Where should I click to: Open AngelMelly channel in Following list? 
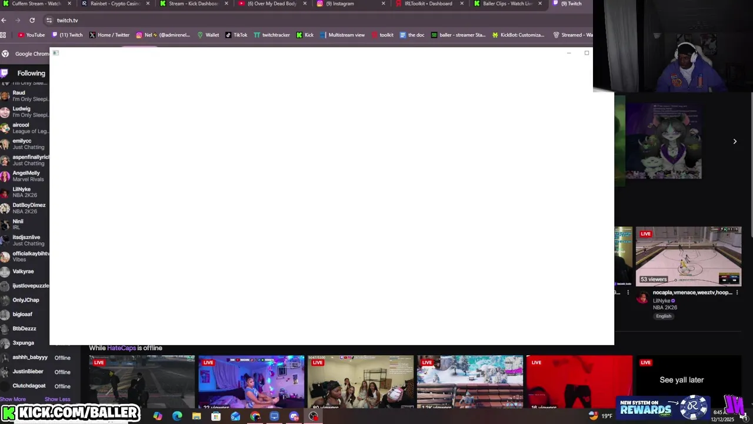pos(25,176)
